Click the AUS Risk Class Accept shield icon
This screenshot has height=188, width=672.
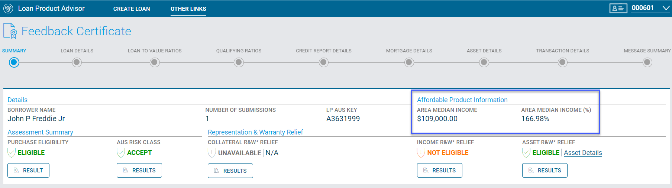click(121, 153)
